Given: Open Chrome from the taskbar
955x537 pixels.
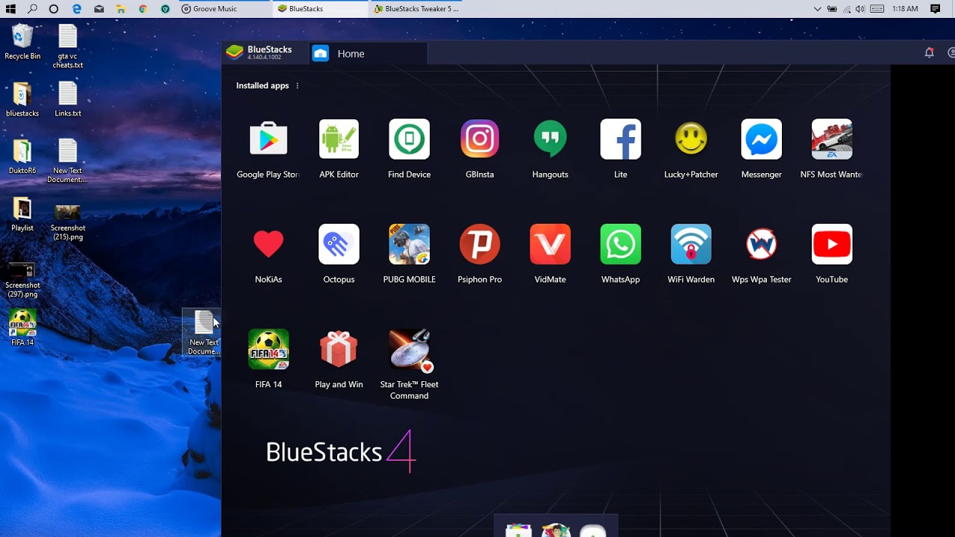Looking at the screenshot, I should tap(143, 9).
